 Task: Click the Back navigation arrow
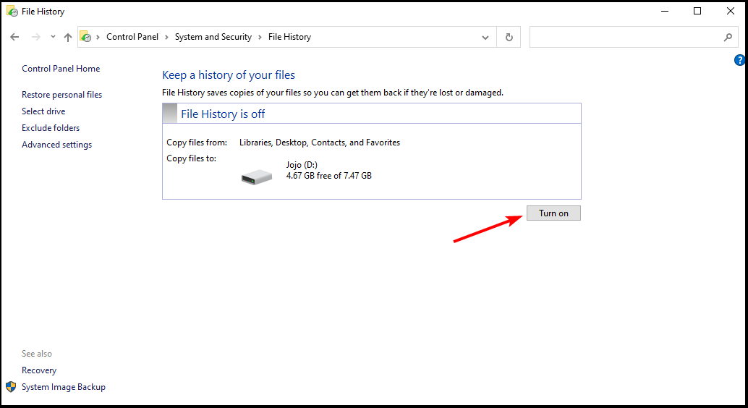click(14, 37)
